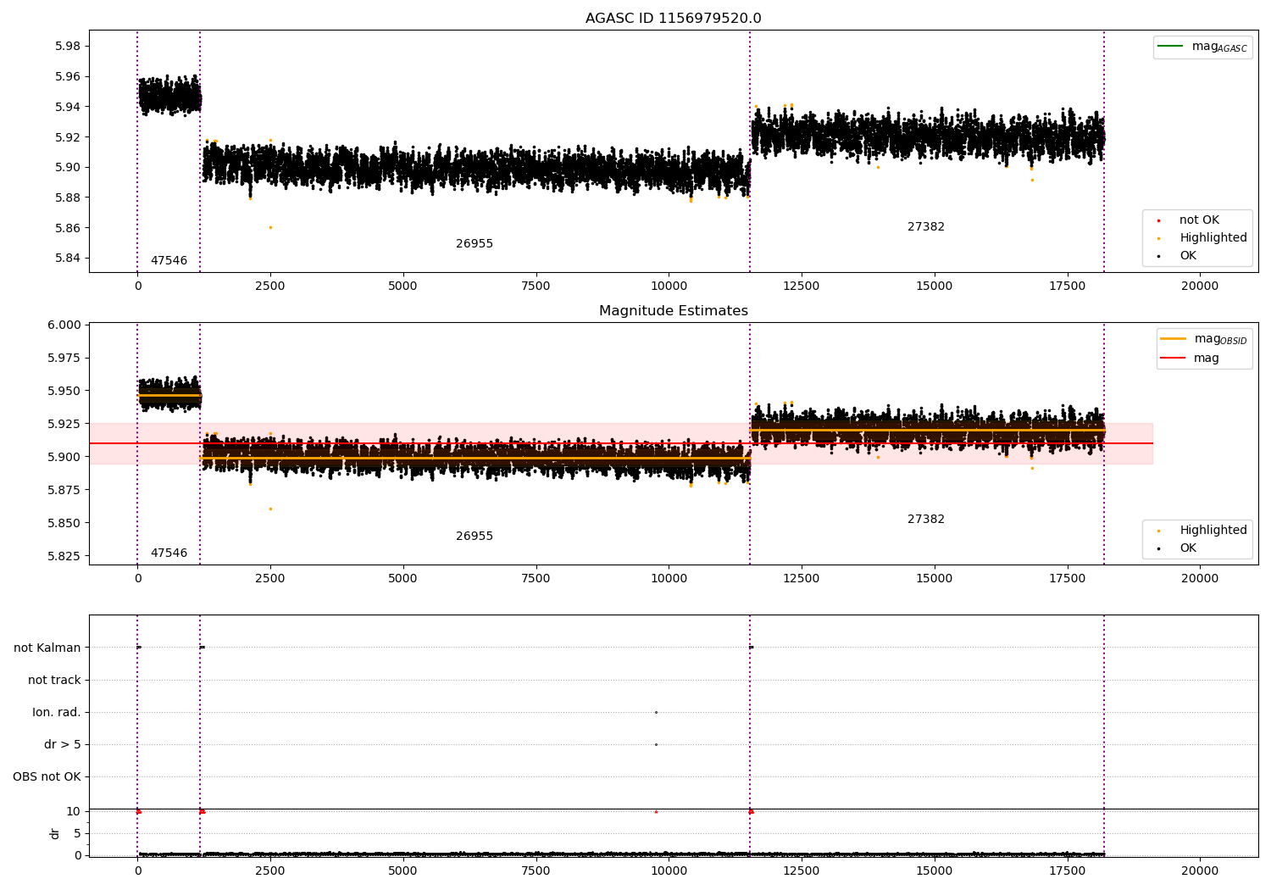The image size is (1271, 890).
Task: Click the 15000 x-axis tick in middle plot
Action: [935, 578]
